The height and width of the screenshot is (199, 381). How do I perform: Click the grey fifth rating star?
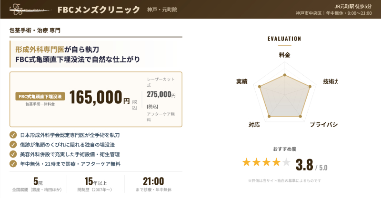point(286,162)
